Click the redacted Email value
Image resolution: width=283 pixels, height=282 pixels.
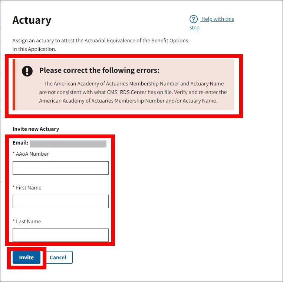68,144
